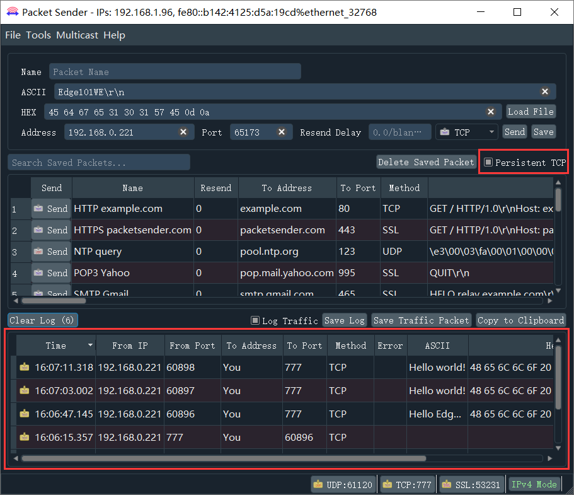This screenshot has width=574, height=495.
Task: Select 'pop.mail.yahoo.com' address cell
Action: point(287,273)
